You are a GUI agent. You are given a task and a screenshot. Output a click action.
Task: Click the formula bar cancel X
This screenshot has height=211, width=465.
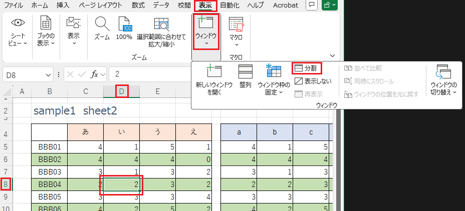(x=70, y=74)
